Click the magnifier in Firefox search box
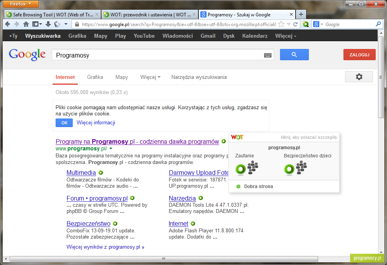Screen dimensions: 387x265 coord(378,24)
